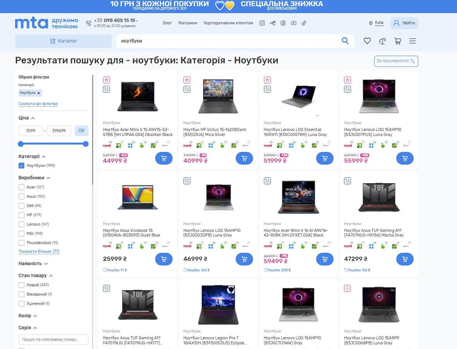Open the Instagram social link
The height and width of the screenshot is (349, 457).
click(262, 23)
